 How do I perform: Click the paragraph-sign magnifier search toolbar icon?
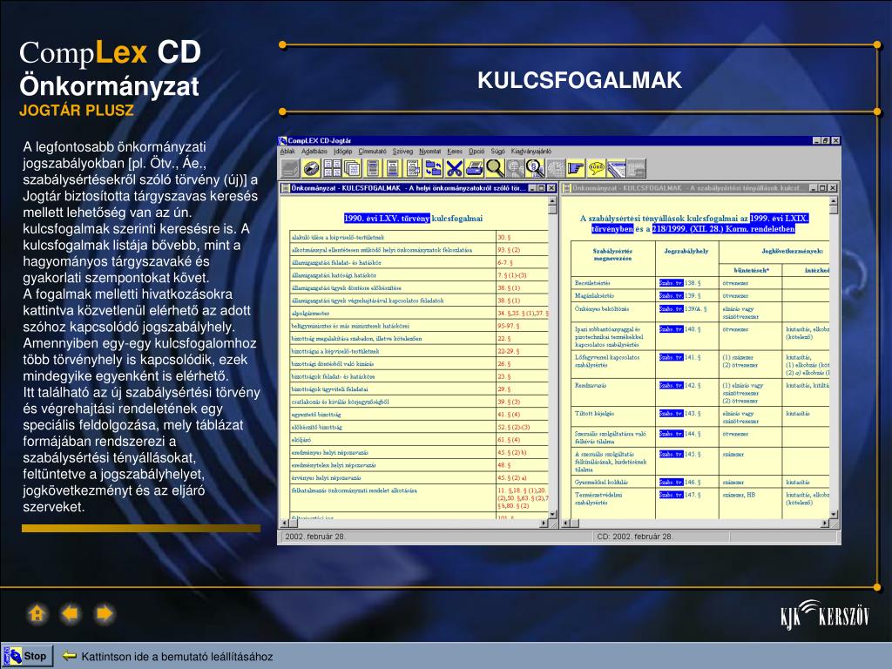tap(536, 168)
